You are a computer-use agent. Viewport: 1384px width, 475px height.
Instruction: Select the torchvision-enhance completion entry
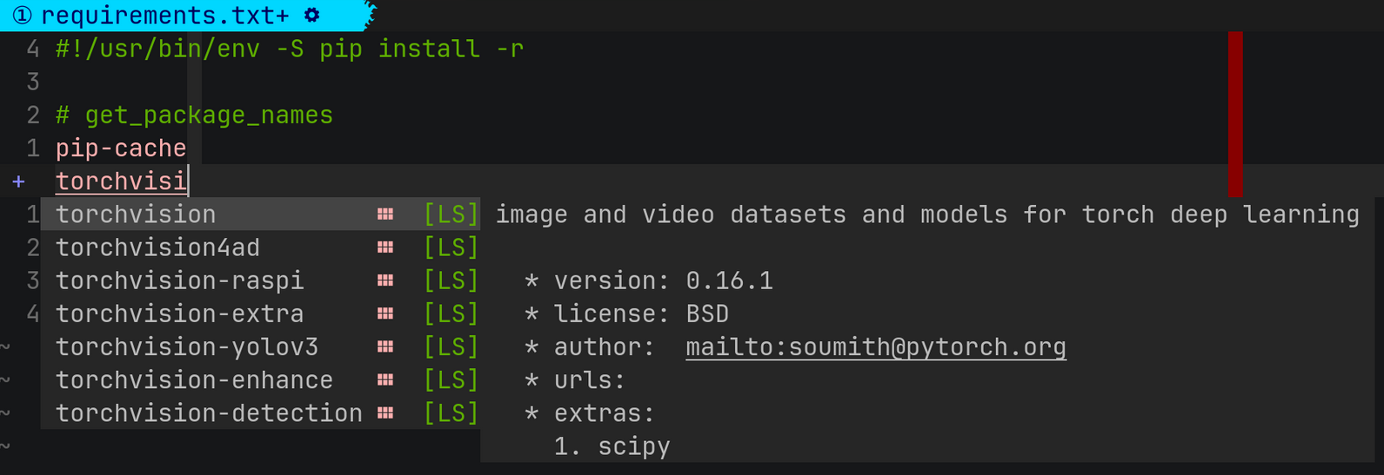(260, 380)
